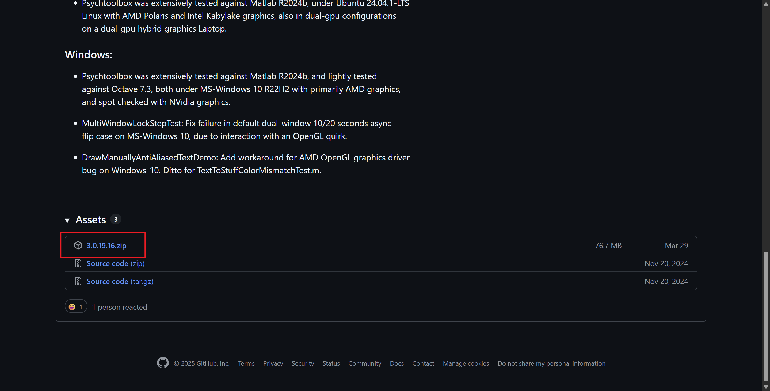This screenshot has height=391, width=770.
Task: Open the Privacy footer link
Action: (273, 363)
